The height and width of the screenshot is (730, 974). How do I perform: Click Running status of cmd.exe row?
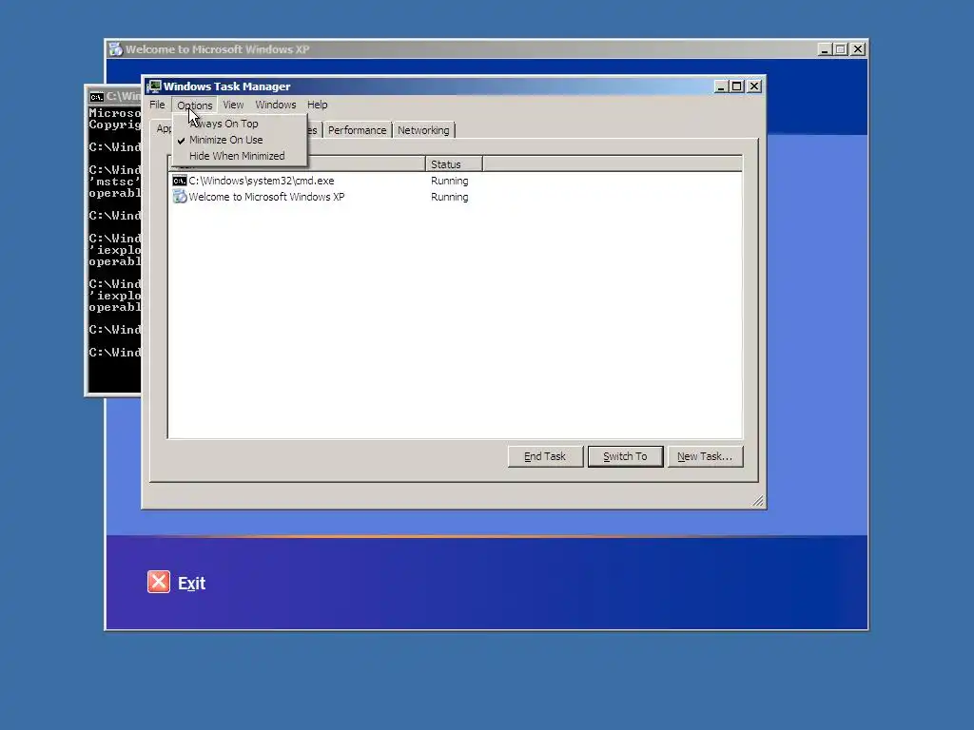450,181
